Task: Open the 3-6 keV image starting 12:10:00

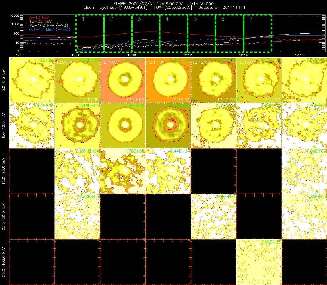Action: [x=123, y=80]
